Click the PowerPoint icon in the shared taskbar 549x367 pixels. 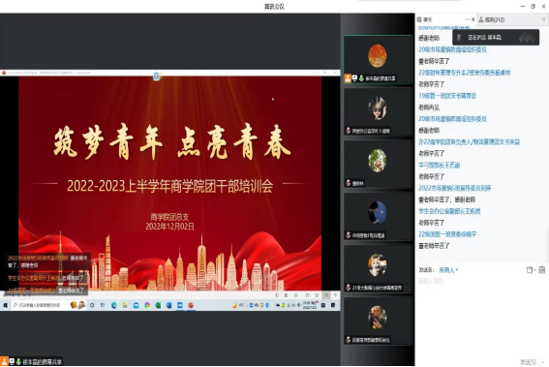(x=191, y=305)
